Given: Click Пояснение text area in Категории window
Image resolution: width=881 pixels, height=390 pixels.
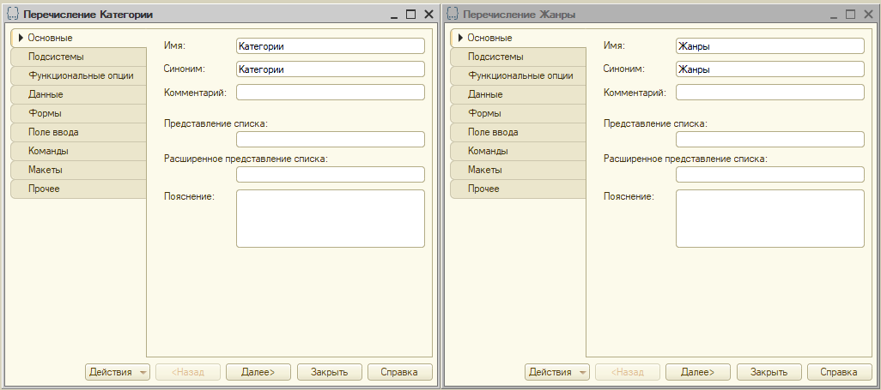Looking at the screenshot, I should coord(331,219).
